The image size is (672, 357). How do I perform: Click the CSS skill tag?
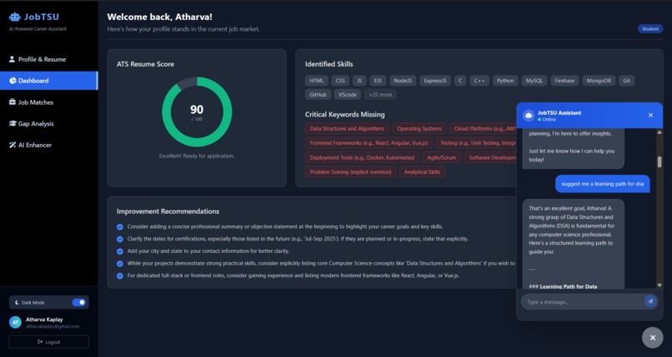[340, 81]
